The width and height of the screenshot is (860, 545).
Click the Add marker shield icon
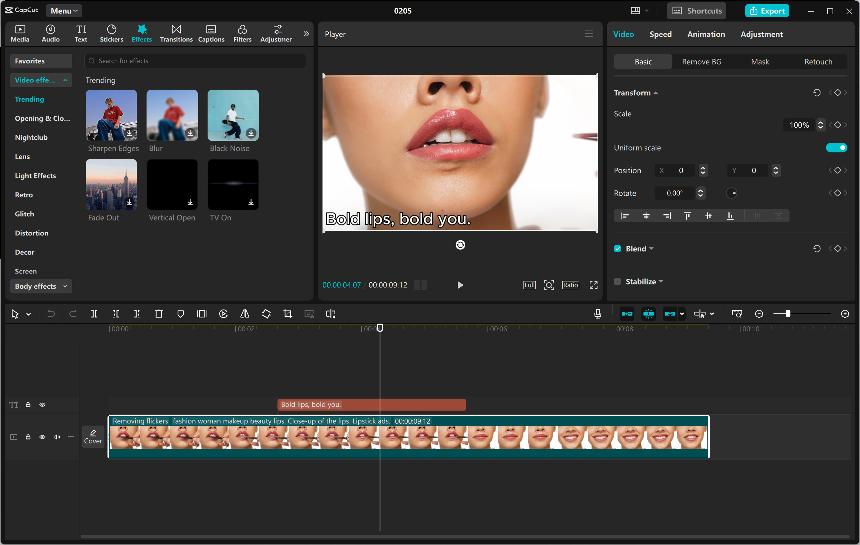[180, 314]
